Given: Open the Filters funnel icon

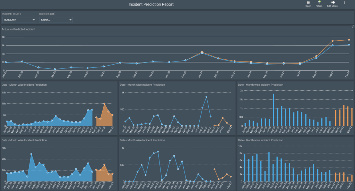Looking at the screenshot, I should click(319, 2).
